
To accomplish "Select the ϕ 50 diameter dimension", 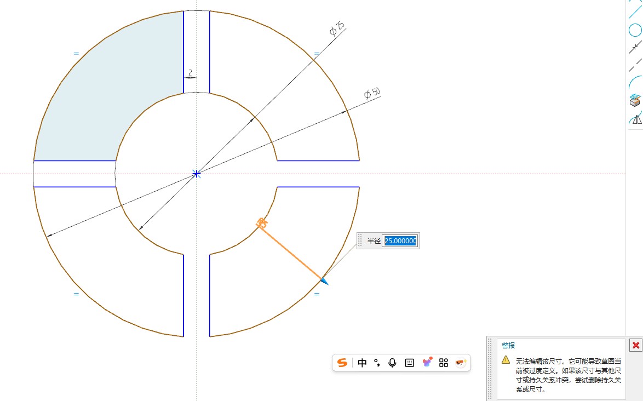I will [x=372, y=93].
